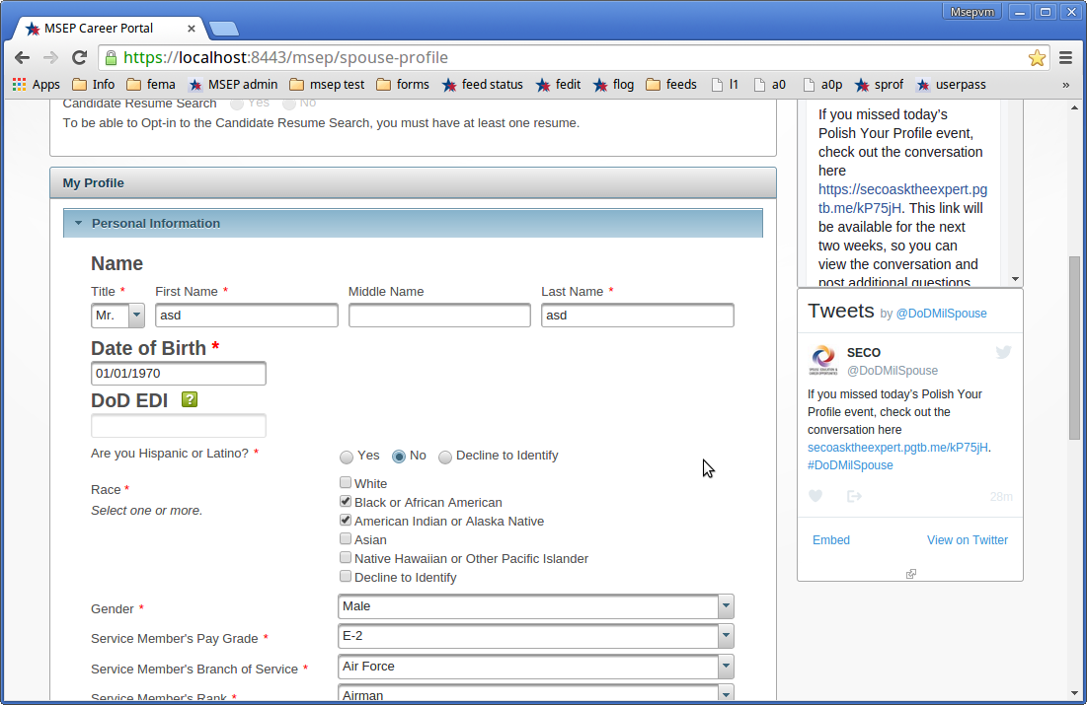Open the a0p bookmark
Screen dimensions: 1087x705
[x=822, y=85]
